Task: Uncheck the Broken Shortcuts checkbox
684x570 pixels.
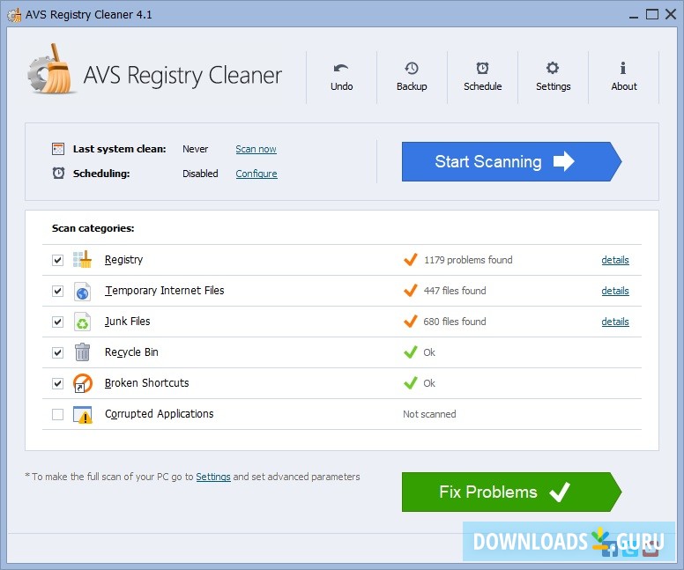Action: click(x=57, y=383)
